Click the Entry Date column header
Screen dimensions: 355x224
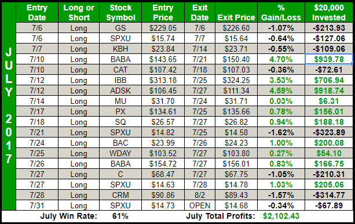[37, 13]
